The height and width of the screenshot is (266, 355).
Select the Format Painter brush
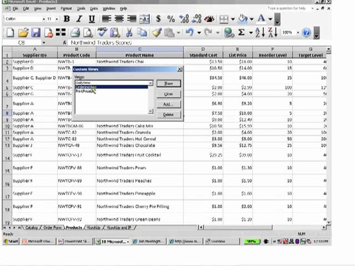(x=156, y=33)
